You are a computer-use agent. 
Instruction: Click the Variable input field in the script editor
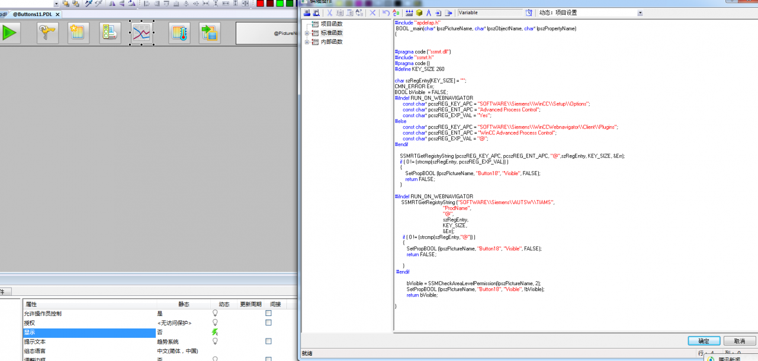tap(490, 12)
